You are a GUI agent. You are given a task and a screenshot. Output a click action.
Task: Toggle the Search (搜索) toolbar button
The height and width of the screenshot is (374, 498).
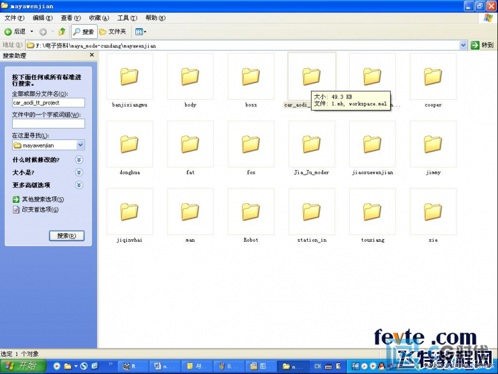84,31
